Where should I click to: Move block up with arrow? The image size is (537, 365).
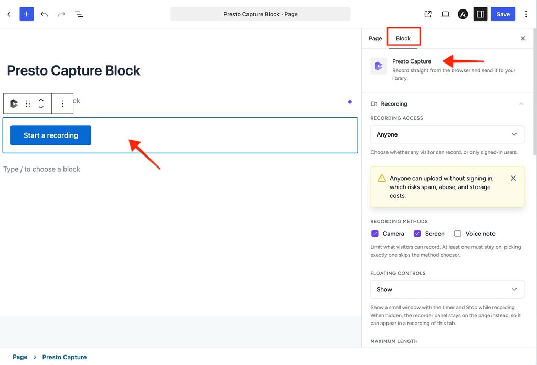(x=41, y=100)
